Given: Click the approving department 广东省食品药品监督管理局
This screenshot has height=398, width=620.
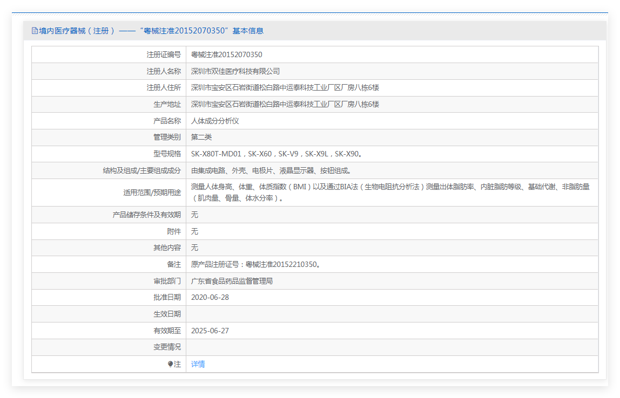Looking at the screenshot, I should point(232,281).
